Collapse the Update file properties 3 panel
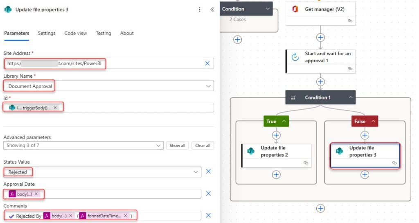The image size is (419, 223). (212, 9)
